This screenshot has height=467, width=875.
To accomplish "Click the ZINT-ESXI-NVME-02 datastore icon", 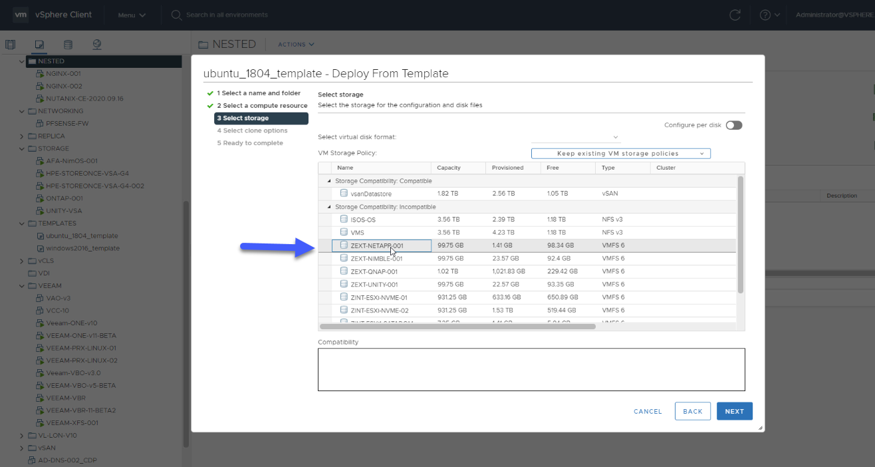I will (344, 310).
